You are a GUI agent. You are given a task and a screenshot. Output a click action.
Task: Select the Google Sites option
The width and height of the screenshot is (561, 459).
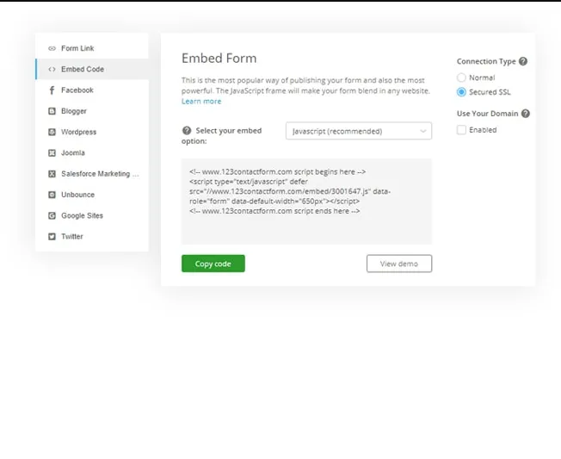tap(91, 215)
